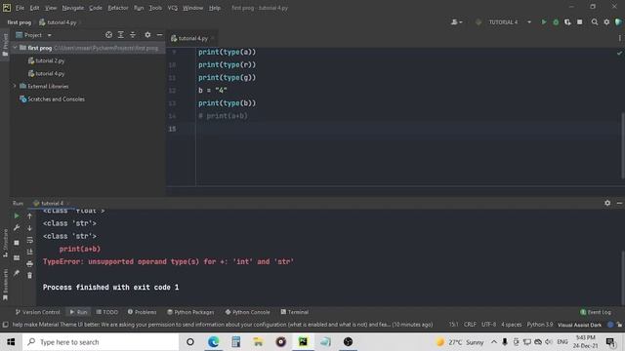Open the Event Log
This screenshot has height=351, width=625.
[596, 312]
